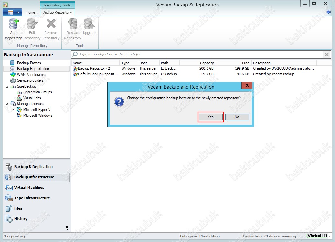Sort list by Description column header
This screenshot has width=335, height=242.
[284, 63]
